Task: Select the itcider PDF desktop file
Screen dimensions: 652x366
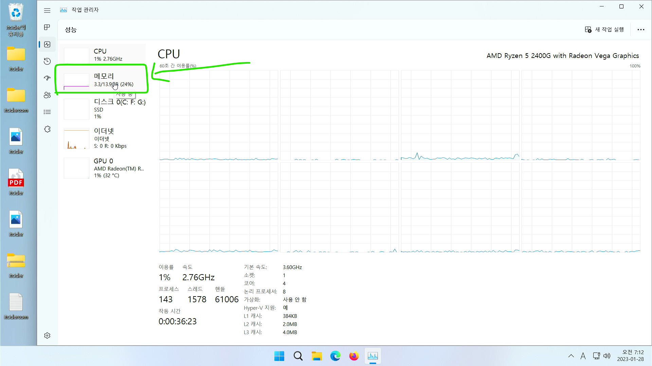Action: pyautogui.click(x=16, y=182)
